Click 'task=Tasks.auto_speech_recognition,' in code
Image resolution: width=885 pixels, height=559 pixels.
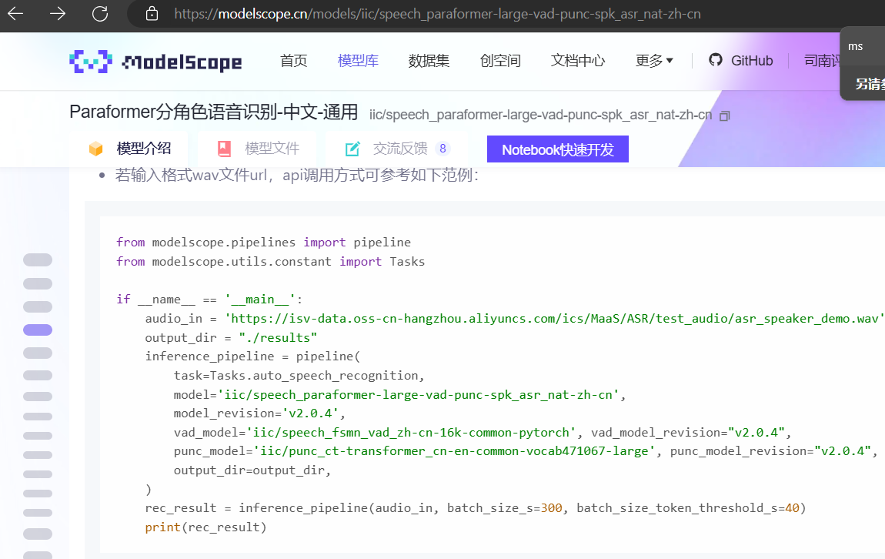[x=299, y=376]
